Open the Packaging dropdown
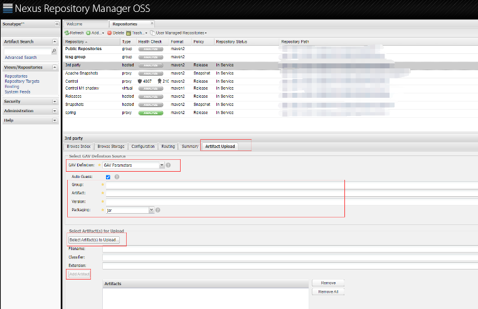 151,210
